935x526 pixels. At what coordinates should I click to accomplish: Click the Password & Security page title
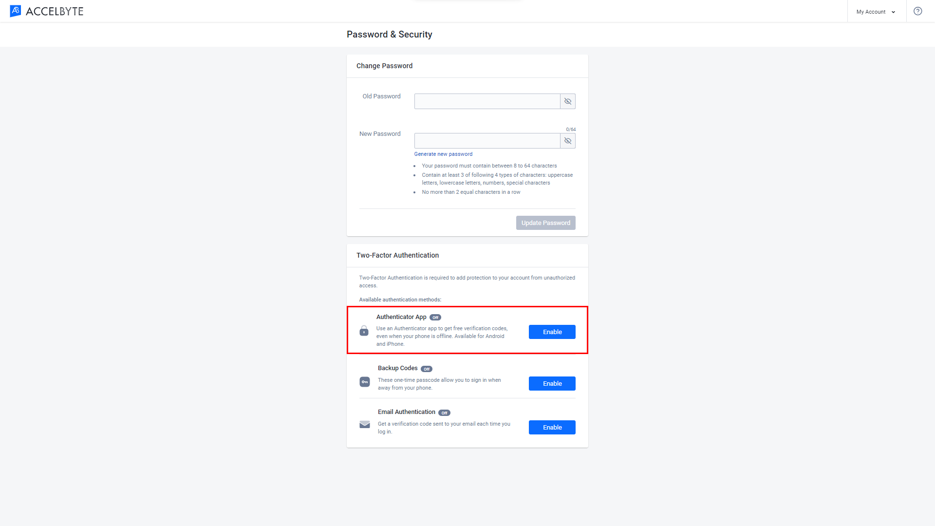389,35
